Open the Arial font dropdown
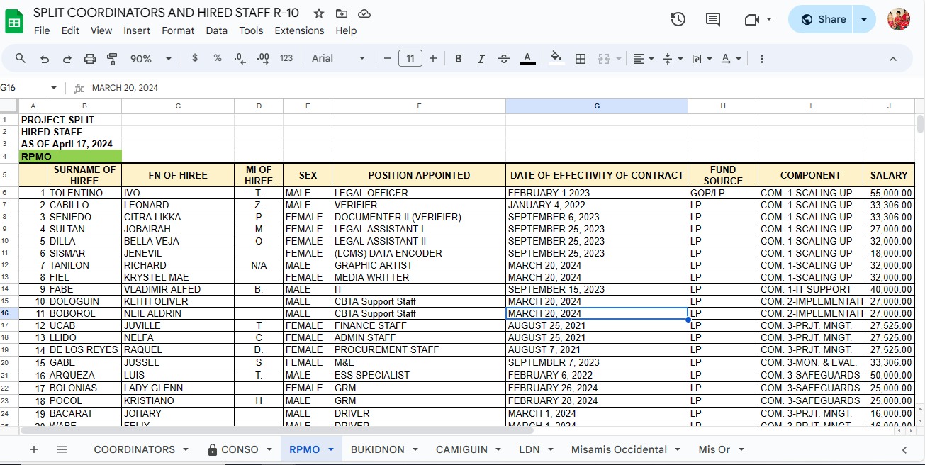The image size is (925, 465). pyautogui.click(x=339, y=58)
